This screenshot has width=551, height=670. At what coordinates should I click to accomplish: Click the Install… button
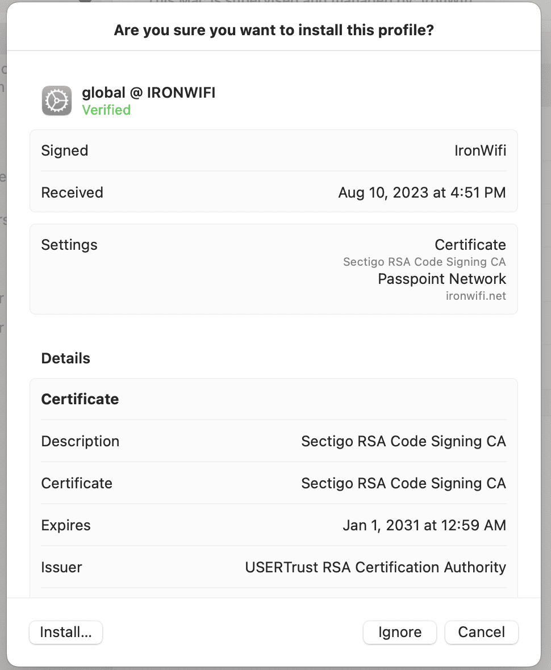pyautogui.click(x=66, y=632)
